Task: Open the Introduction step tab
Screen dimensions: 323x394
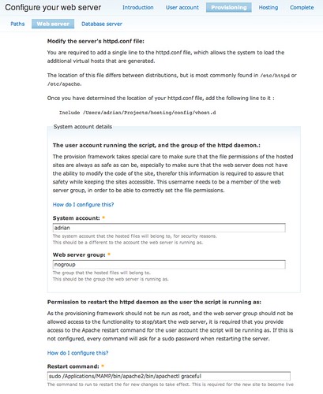Action: (x=138, y=8)
